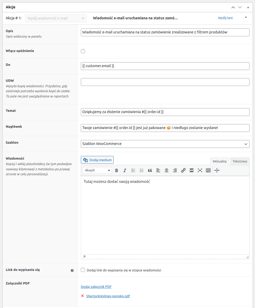Click inside the message body text area
The width and height of the screenshot is (255, 308).
point(165,215)
